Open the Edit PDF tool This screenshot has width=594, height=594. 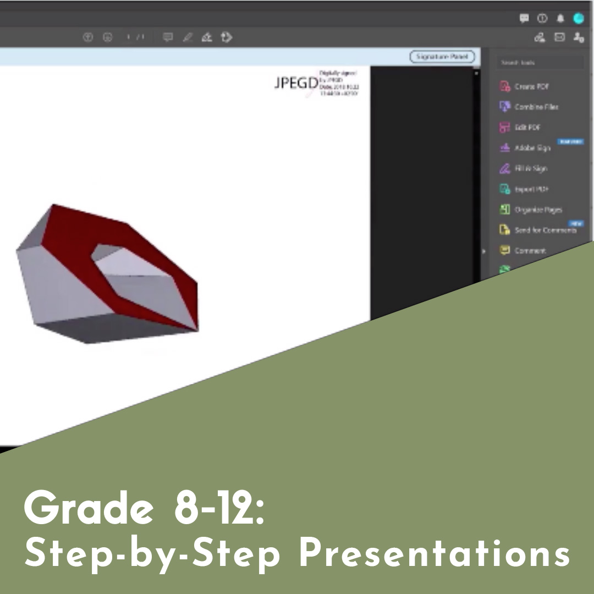click(x=526, y=128)
